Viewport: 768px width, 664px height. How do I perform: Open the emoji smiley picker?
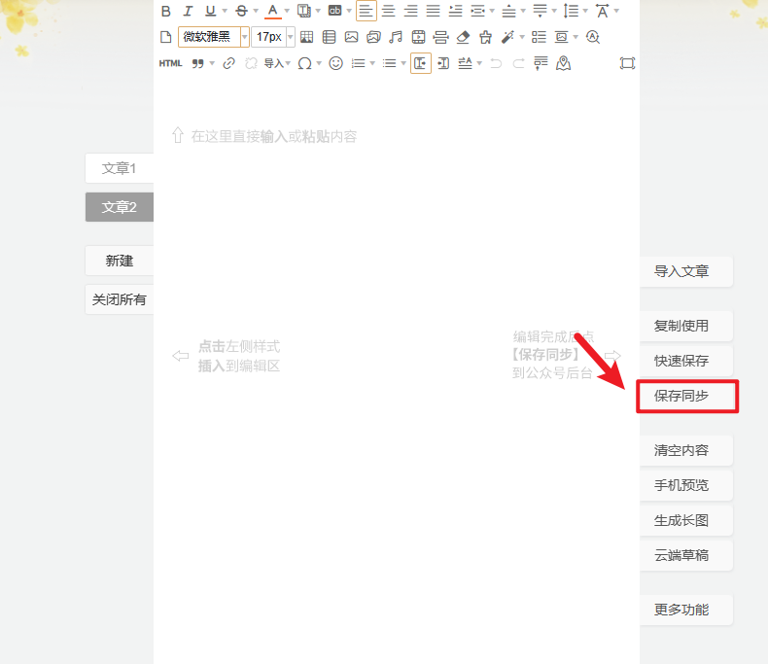[335, 63]
